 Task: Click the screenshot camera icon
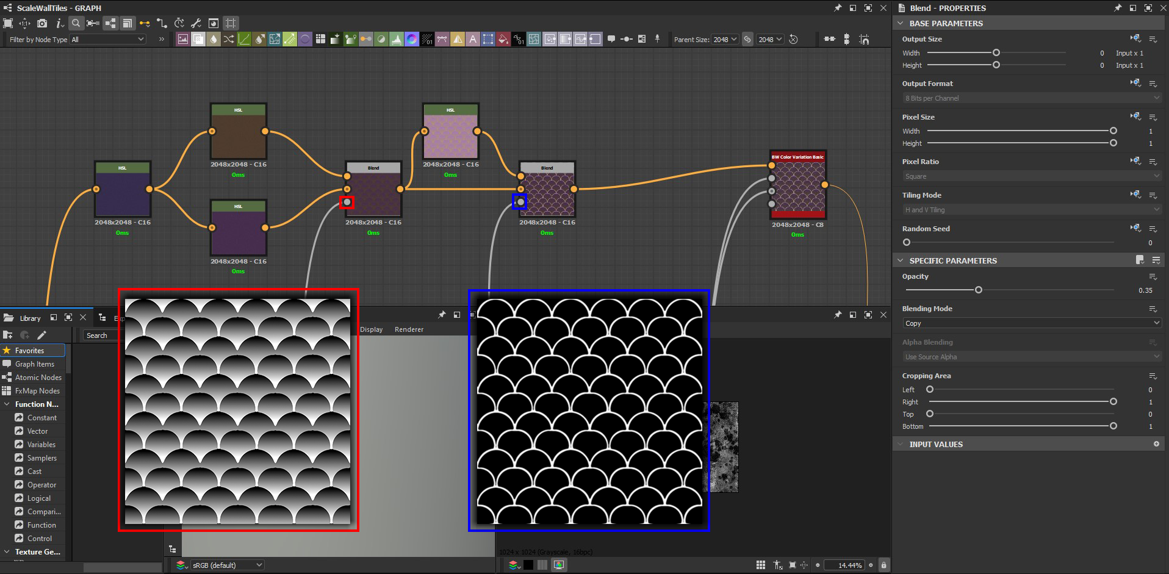click(41, 23)
